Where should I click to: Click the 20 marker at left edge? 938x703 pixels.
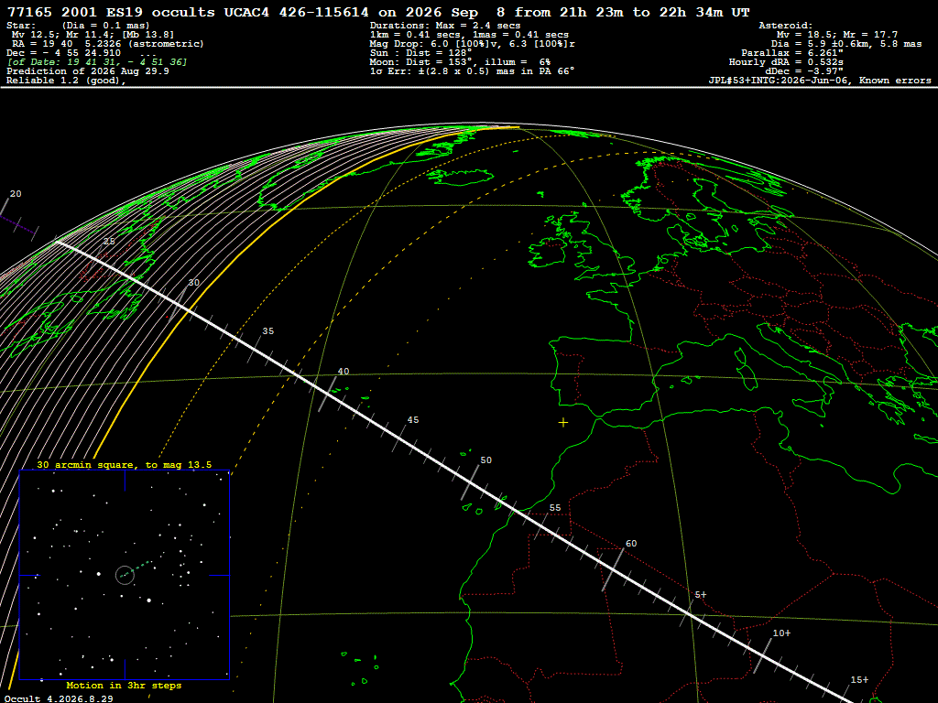(16, 194)
